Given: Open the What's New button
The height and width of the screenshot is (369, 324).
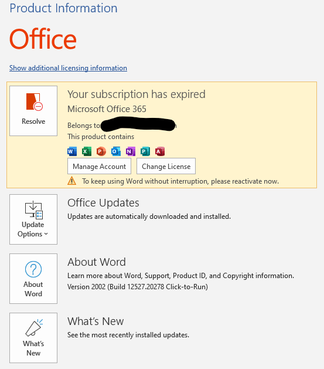Looking at the screenshot, I should (x=33, y=338).
